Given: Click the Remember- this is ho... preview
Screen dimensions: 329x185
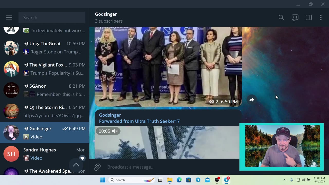Looking at the screenshot, I should (x=61, y=94).
